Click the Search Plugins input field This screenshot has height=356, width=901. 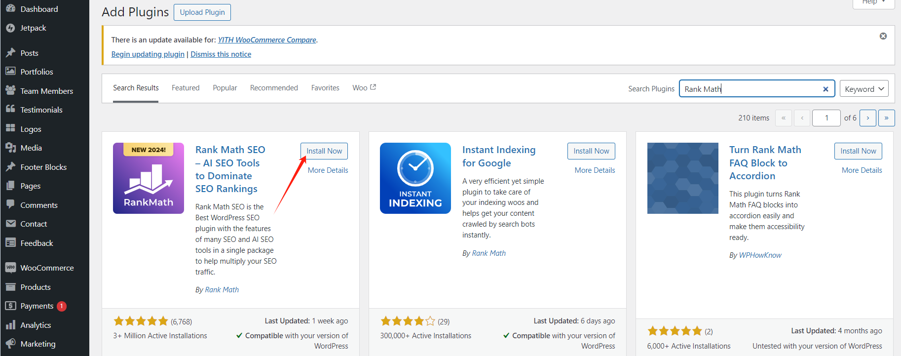coord(757,89)
